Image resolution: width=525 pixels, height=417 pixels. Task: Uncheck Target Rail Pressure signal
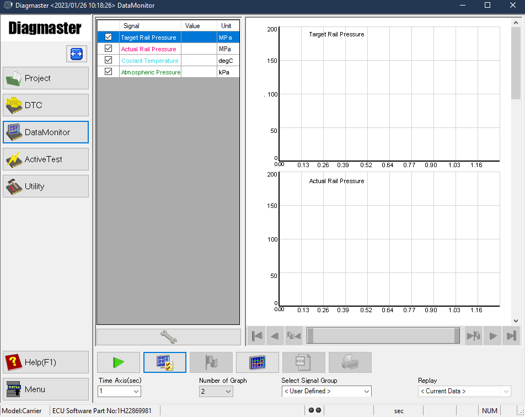(x=108, y=37)
